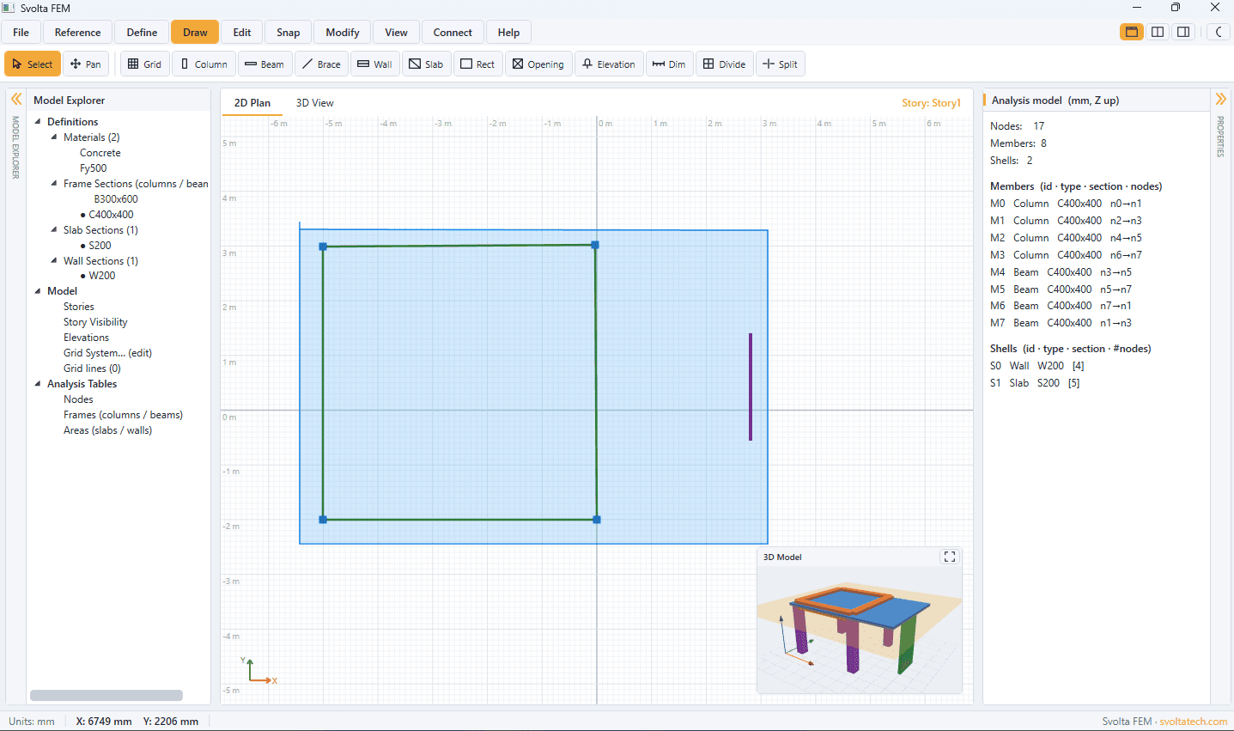Open the Help menu
Screen dimensions: 1234x731
[x=508, y=33]
